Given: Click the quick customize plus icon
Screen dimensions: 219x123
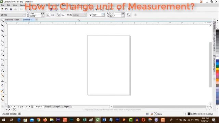Looking at the screenshot, I should 136,15.
